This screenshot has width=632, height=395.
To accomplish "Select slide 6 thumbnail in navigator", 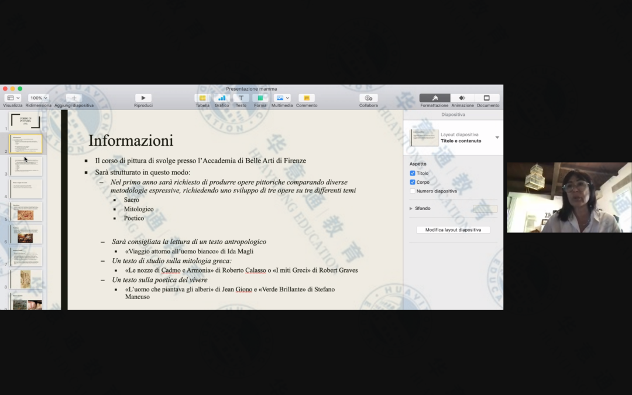I will [x=26, y=233].
